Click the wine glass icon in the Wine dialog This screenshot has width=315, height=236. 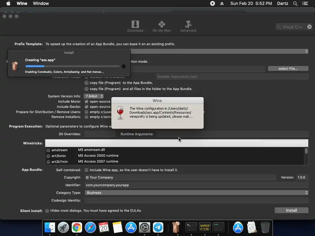[120, 113]
